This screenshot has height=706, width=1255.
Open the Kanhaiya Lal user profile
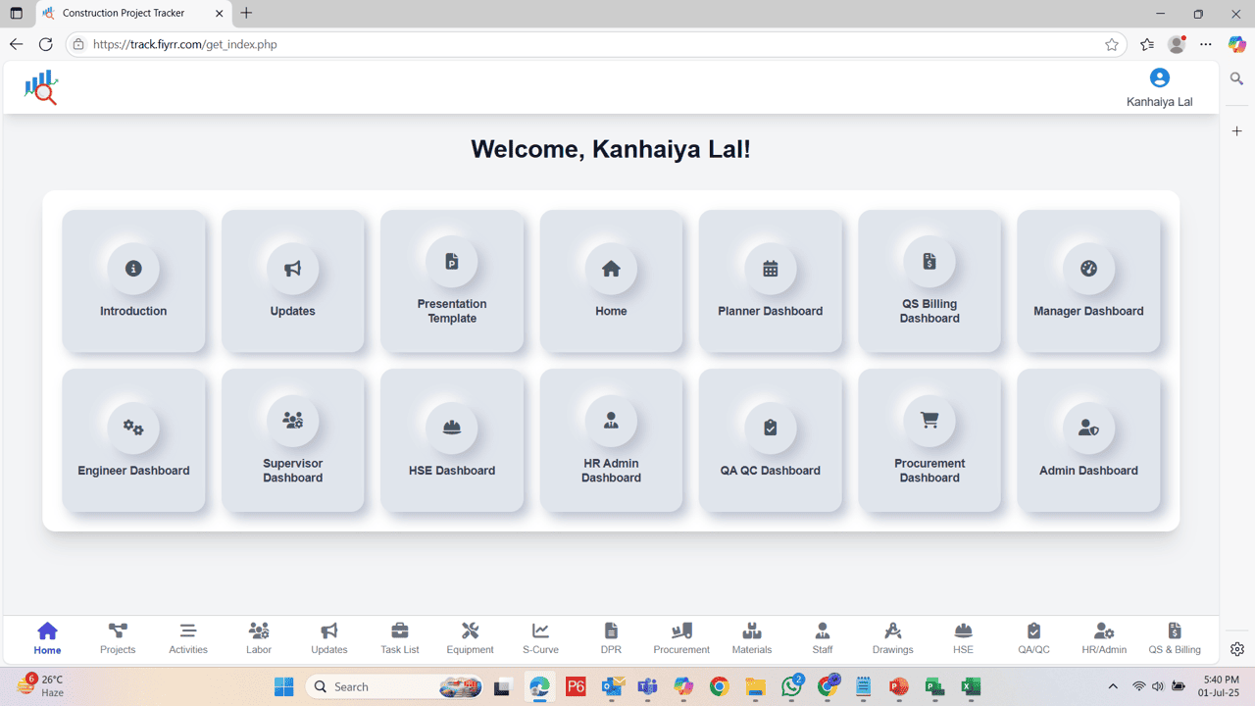1159,87
